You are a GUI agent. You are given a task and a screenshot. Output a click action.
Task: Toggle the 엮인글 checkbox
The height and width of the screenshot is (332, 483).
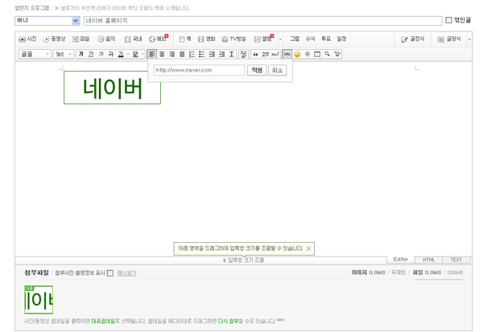pyautogui.click(x=448, y=20)
